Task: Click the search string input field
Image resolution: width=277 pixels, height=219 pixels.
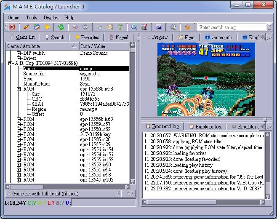Action: click(x=232, y=27)
